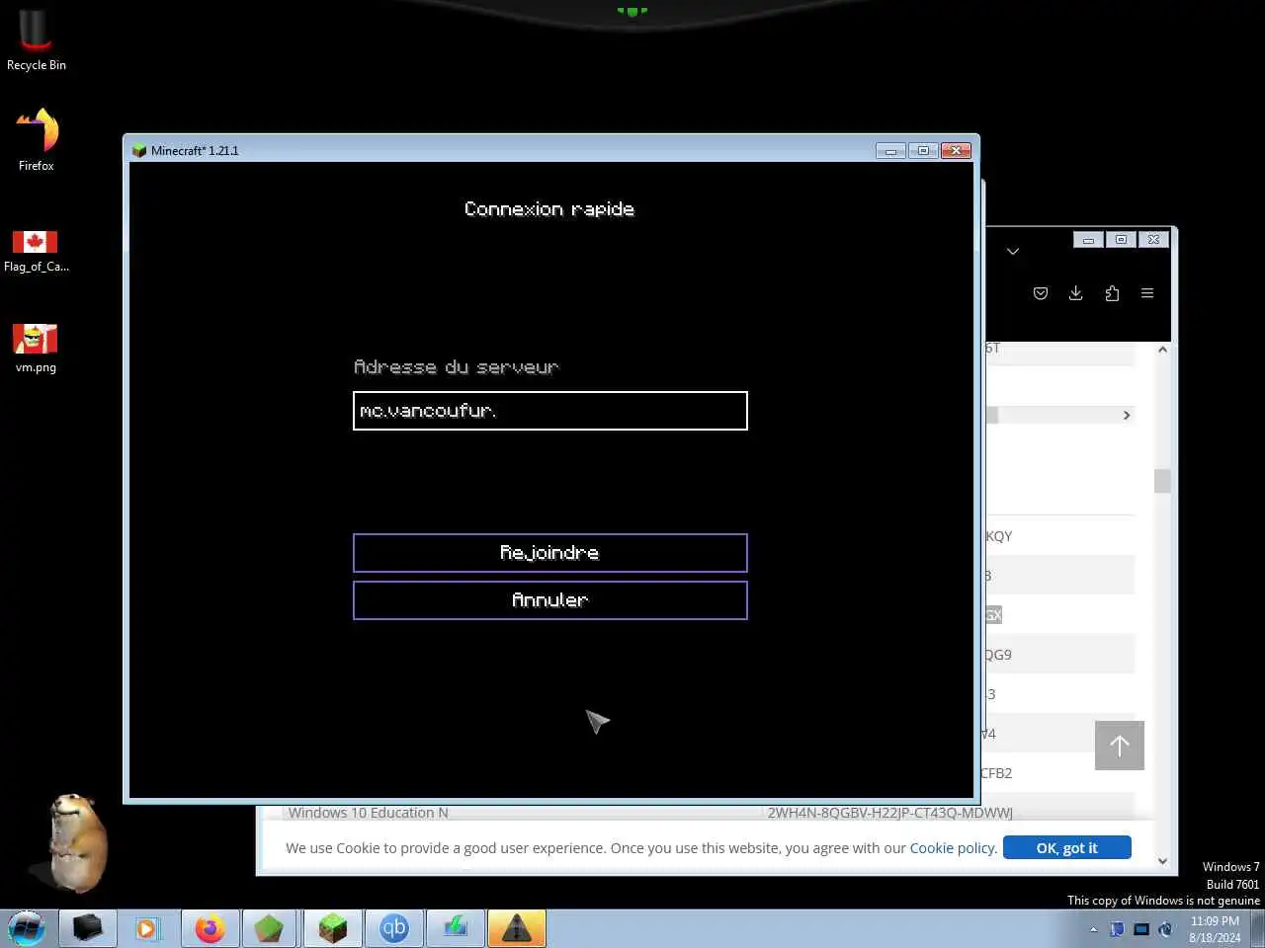Image resolution: width=1265 pixels, height=948 pixels.
Task: Click the Firefox page scrollbar down arrow
Action: (x=1162, y=861)
